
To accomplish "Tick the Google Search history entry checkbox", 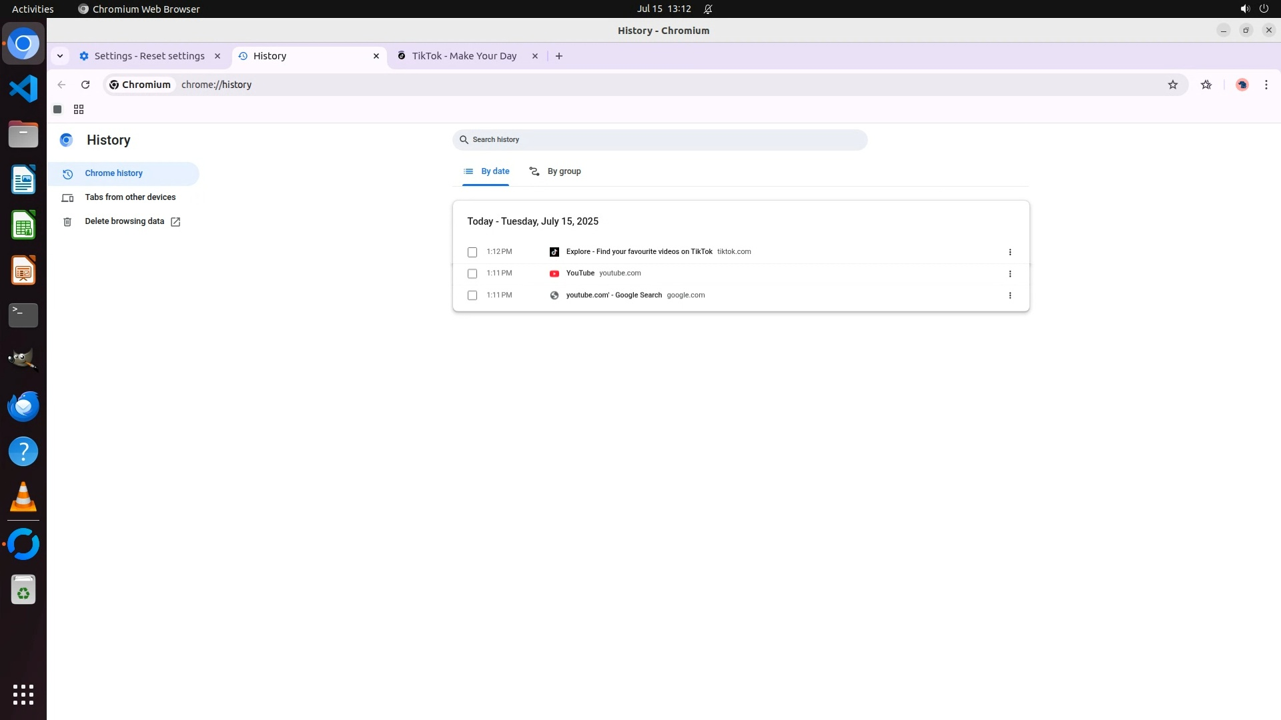I will 472,295.
